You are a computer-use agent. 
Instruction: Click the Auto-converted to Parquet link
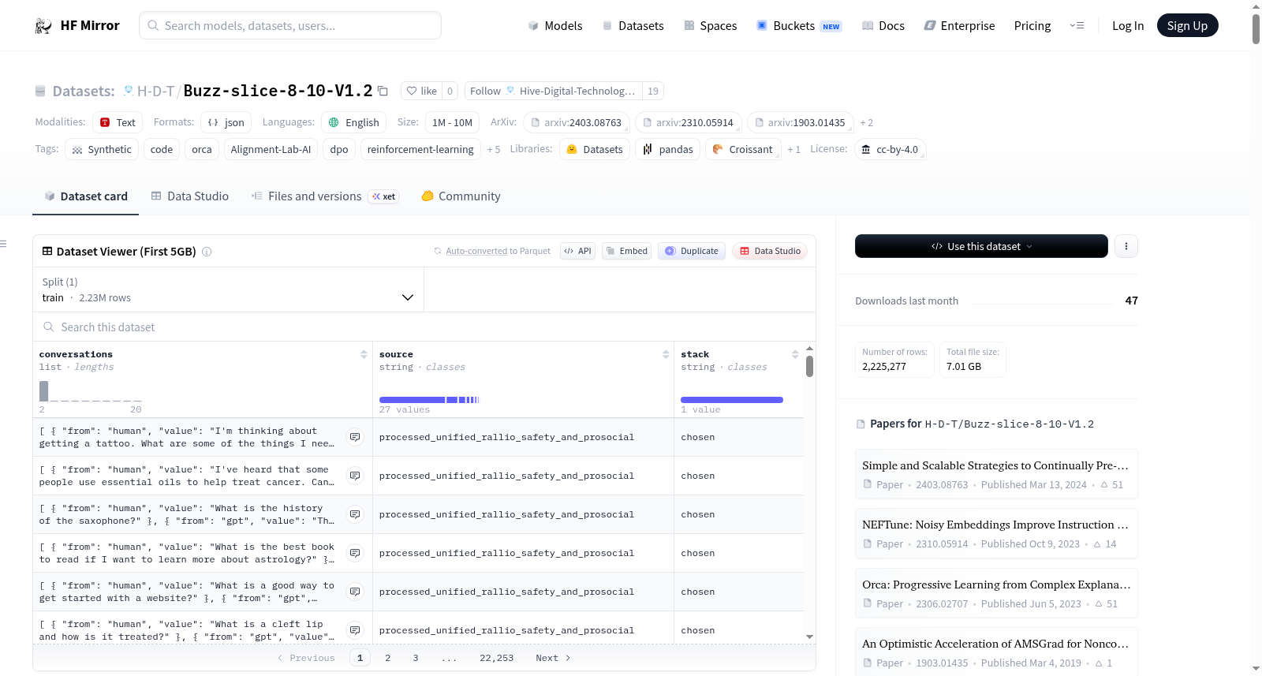click(476, 251)
